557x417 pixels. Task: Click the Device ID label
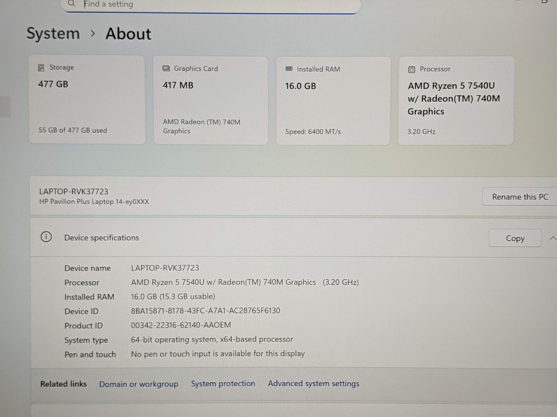(x=81, y=311)
